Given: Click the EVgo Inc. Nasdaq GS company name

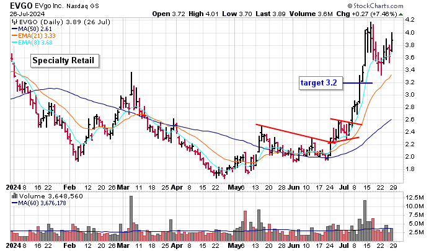Looking at the screenshot, I should point(67,6).
